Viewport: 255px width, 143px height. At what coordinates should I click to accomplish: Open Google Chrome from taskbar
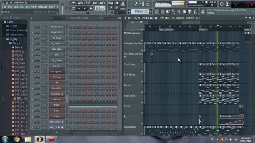(16, 139)
